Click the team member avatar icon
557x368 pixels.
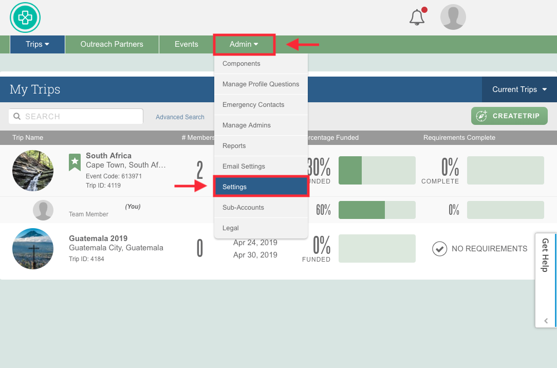point(43,210)
